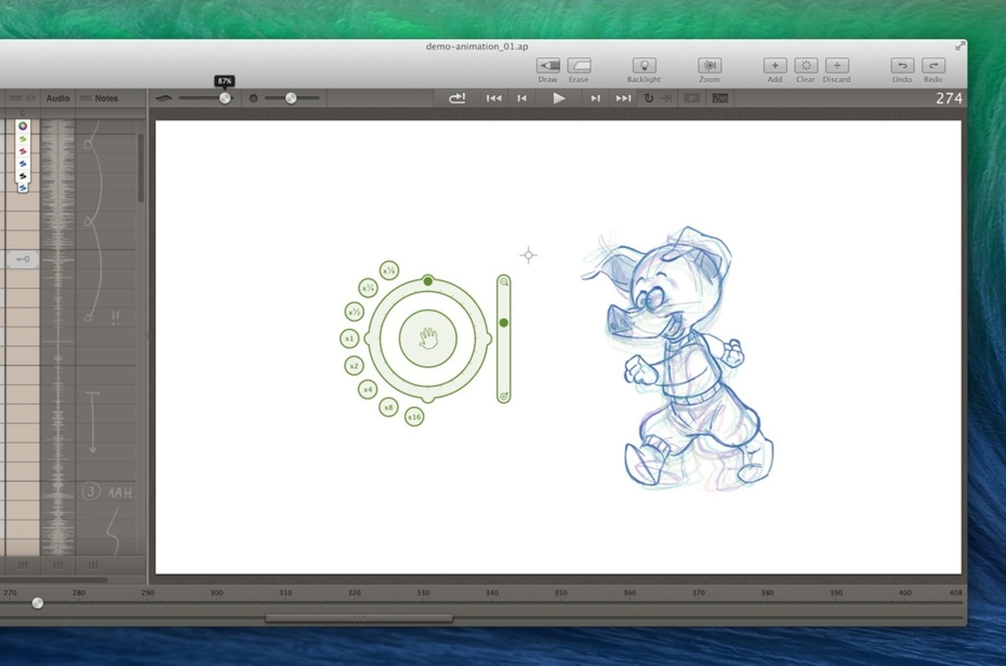Click the link icon beside Notes
Screen dimensions: 1006x666
click(x=86, y=98)
